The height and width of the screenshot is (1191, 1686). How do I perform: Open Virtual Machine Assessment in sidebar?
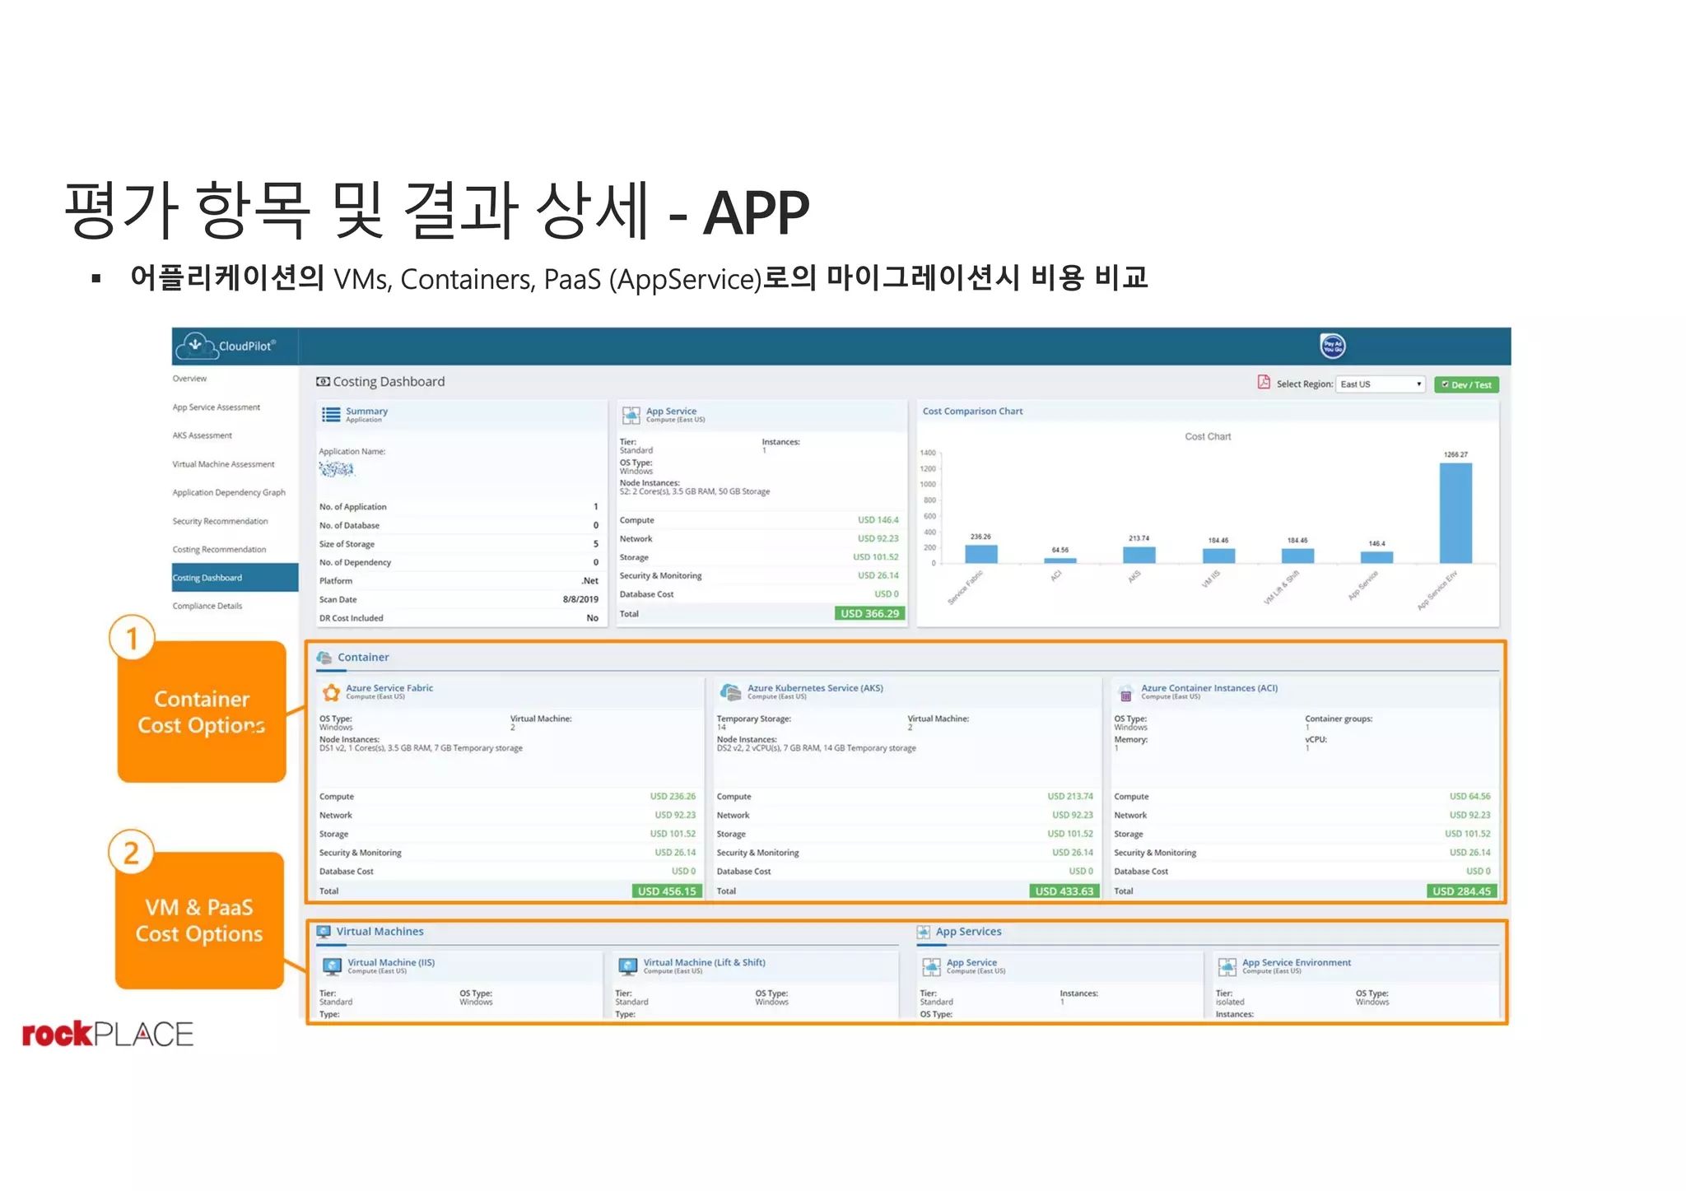click(x=224, y=464)
